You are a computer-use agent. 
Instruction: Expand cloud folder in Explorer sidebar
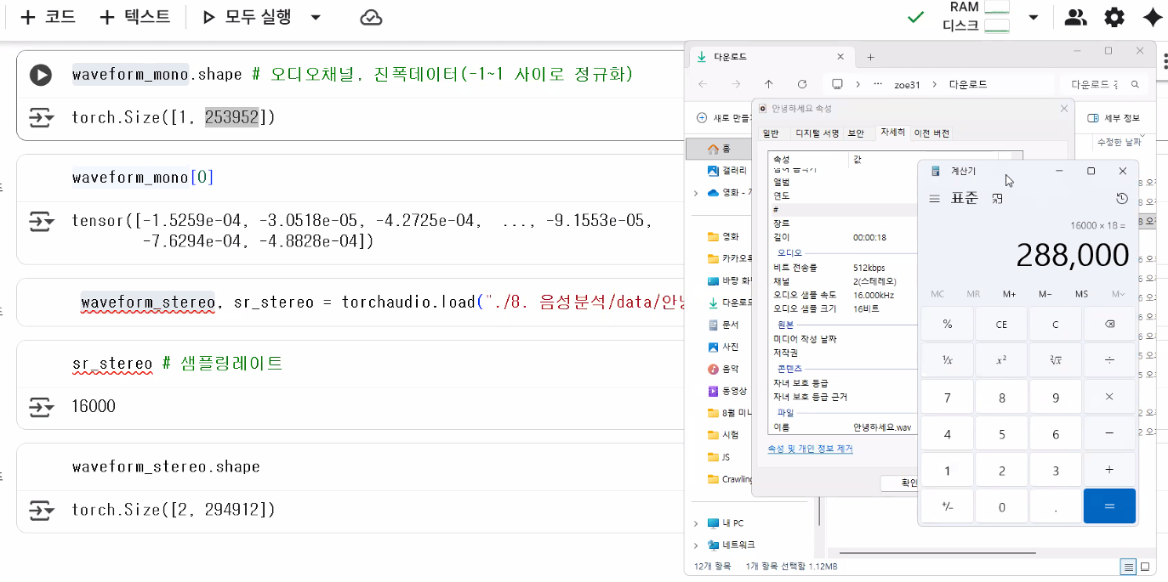(x=696, y=193)
